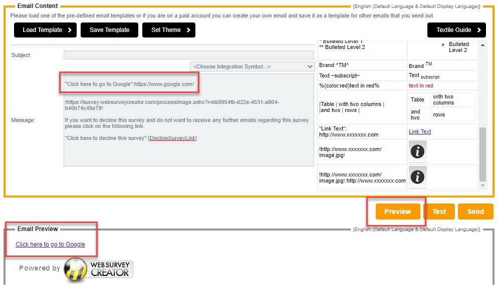The image size is (497, 285).
Task: Click the second info image icon in guide
Action: 417,176
